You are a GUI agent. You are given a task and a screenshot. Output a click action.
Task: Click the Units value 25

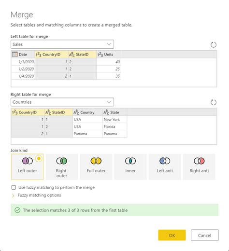pos(109,69)
